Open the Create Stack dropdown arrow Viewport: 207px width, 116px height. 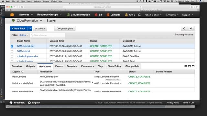click(x=30, y=28)
